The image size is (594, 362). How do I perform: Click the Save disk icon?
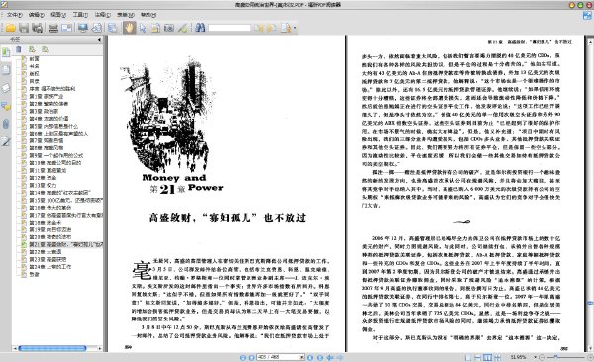pyautogui.click(x=24, y=28)
